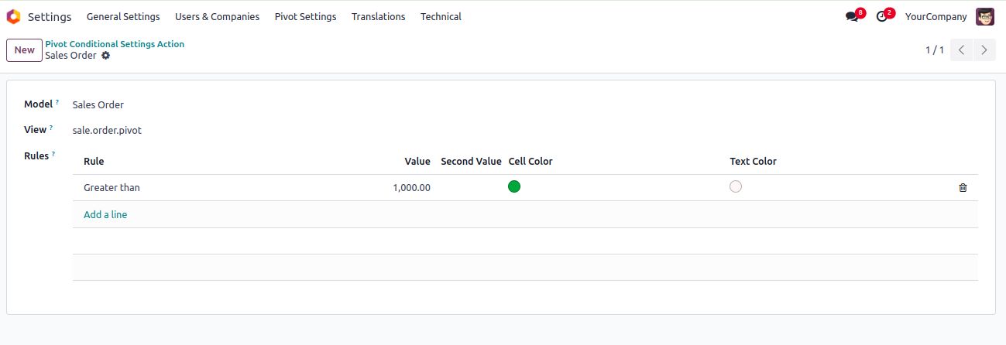The height and width of the screenshot is (345, 1006).
Task: Go to the next record arrow
Action: [984, 50]
